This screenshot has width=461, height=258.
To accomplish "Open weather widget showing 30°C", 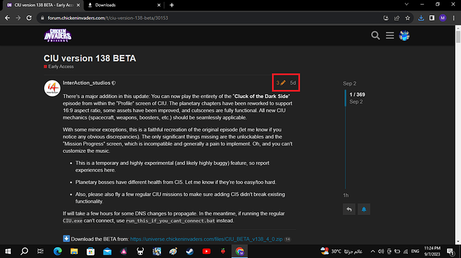I will 341,251.
